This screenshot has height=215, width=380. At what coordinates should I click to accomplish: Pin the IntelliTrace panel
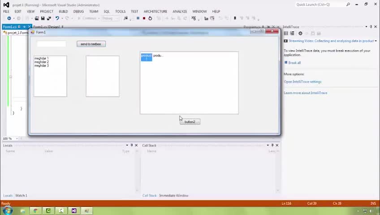(371, 26)
